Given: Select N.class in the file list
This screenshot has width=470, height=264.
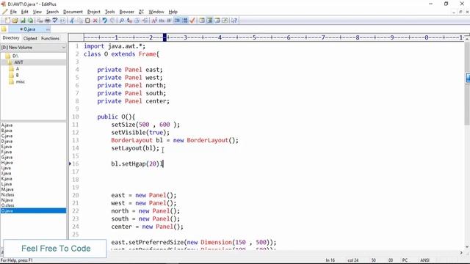Looking at the screenshot, I should pos(8,194).
